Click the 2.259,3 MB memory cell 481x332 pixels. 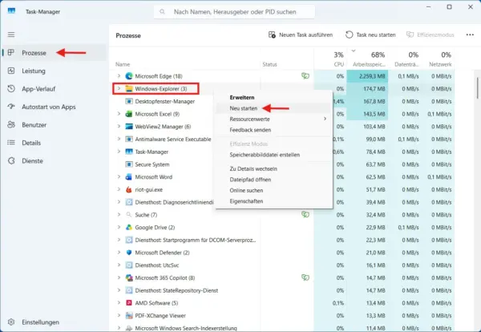[x=367, y=76]
